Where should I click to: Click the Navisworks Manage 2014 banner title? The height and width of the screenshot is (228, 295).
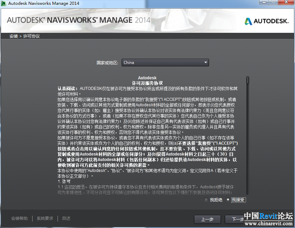click(x=78, y=20)
